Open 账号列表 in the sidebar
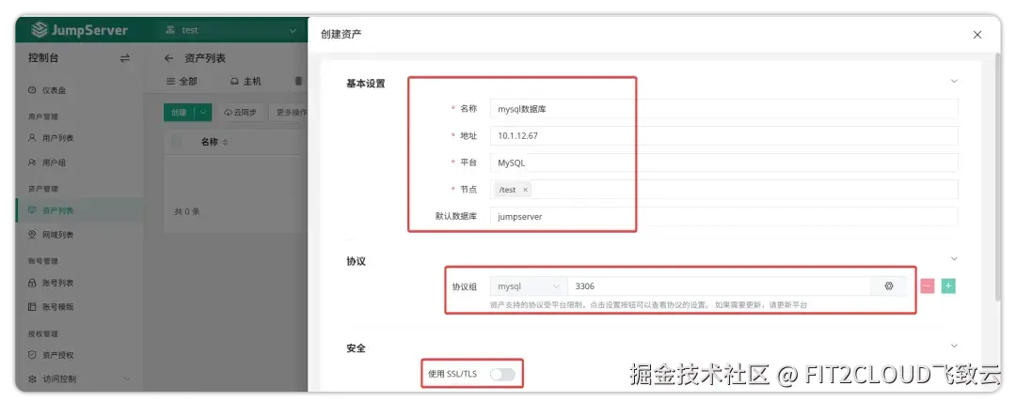Viewport: 1016px width, 402px height. [58, 283]
